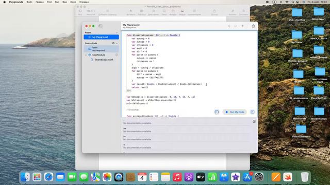Open the Правка menu
This screenshot has width=330, height=185.
click(x=40, y=2)
